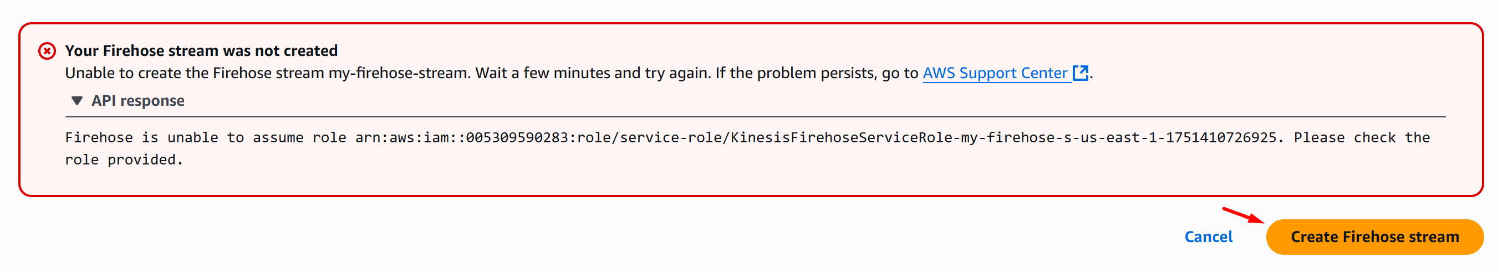Click the "API response" section label
1498x273 pixels.
[138, 101]
